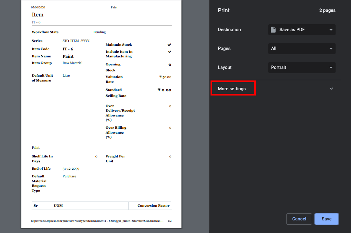The image size is (351, 233).
Task: Click the 'IT - 6' subtitle under Item
Action: click(36, 22)
